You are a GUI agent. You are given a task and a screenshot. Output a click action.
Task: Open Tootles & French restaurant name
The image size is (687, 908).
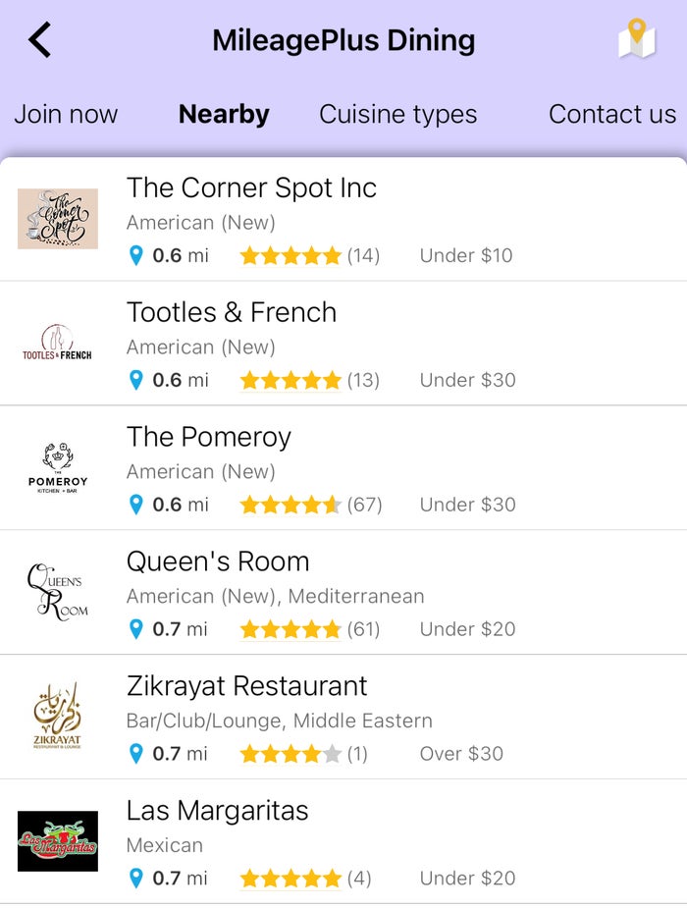coord(232,313)
